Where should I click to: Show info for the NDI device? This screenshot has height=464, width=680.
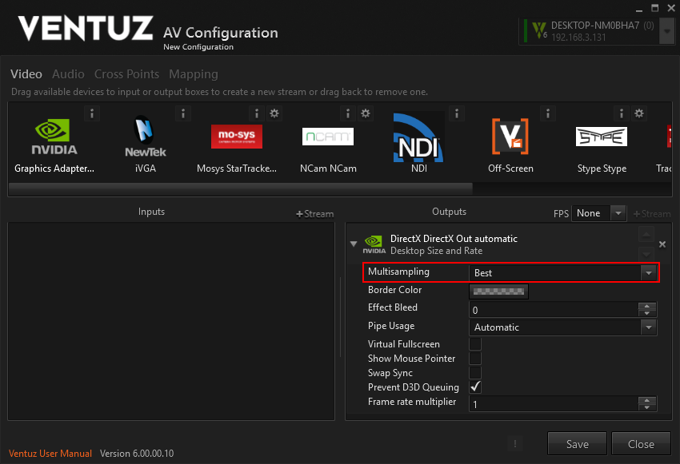click(x=456, y=113)
